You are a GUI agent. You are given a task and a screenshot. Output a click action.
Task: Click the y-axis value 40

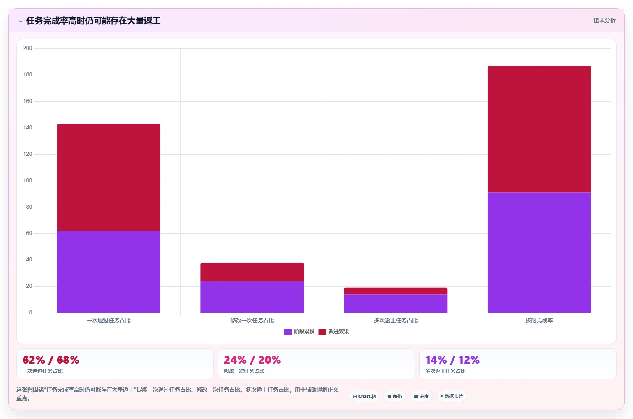click(29, 260)
